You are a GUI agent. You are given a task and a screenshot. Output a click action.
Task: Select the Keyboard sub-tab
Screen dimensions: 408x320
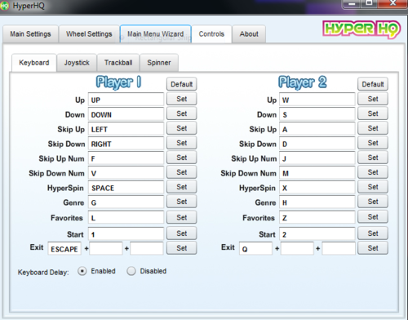point(34,63)
